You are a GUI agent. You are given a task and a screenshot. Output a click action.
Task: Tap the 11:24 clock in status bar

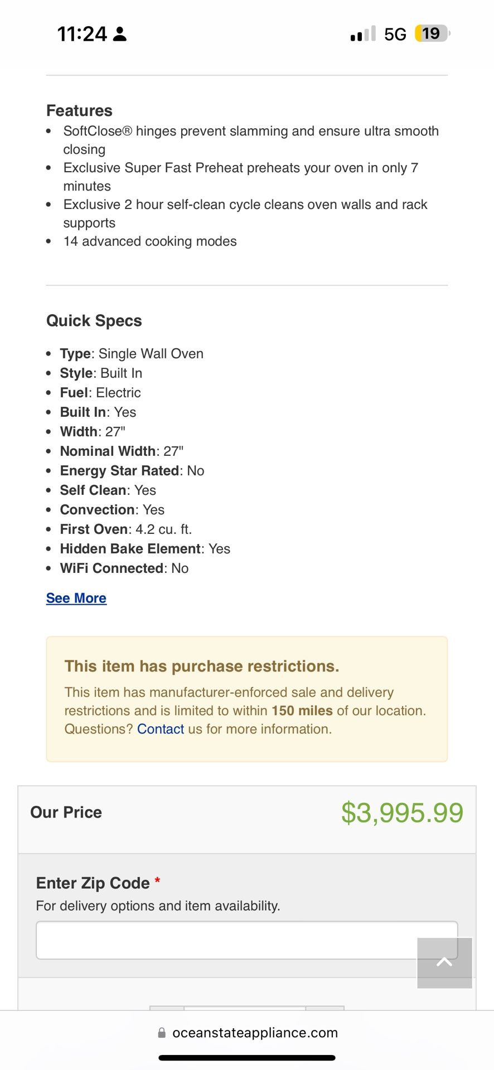coord(82,34)
